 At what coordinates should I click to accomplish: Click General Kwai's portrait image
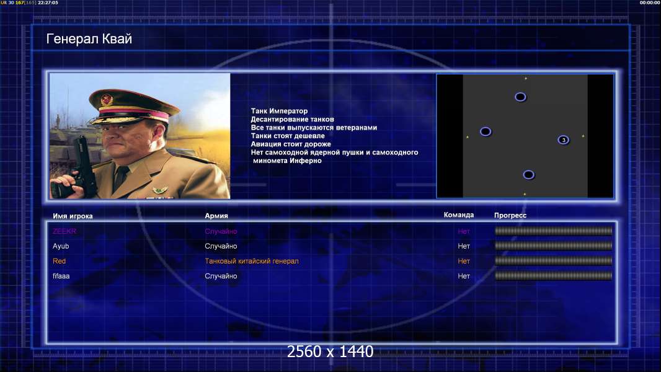click(x=140, y=136)
